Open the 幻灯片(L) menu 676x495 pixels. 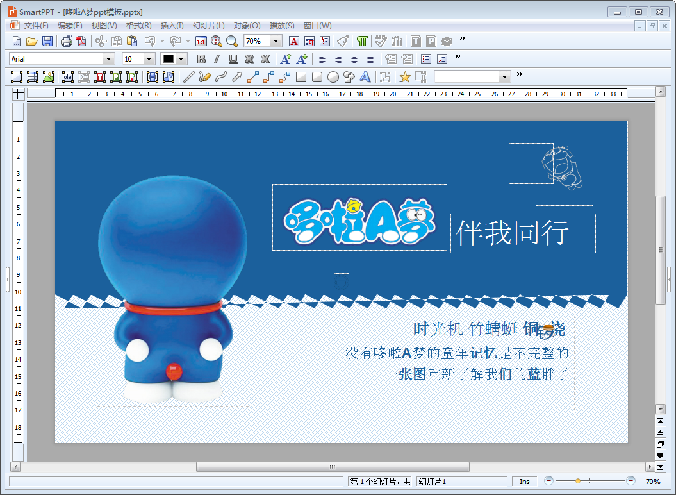pos(209,26)
